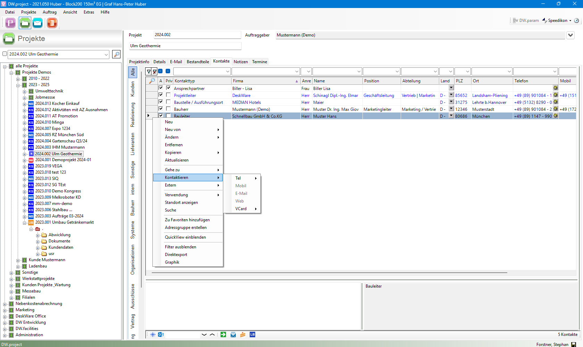The image size is (583, 347).
Task: Open the 2024.002 Ulm Geothermie project dropdown
Action: tap(106, 54)
